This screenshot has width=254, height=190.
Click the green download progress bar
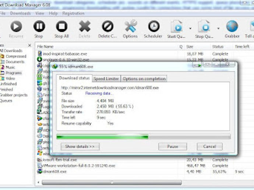pyautogui.click(x=102, y=137)
